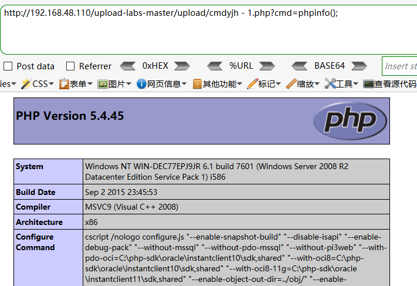417x286 pixels.
Task: Click the right arrow beside BASE64
Action: [359, 66]
